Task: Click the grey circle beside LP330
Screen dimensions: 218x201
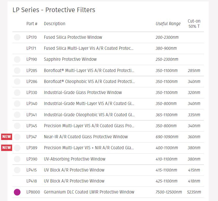Action: point(17,93)
